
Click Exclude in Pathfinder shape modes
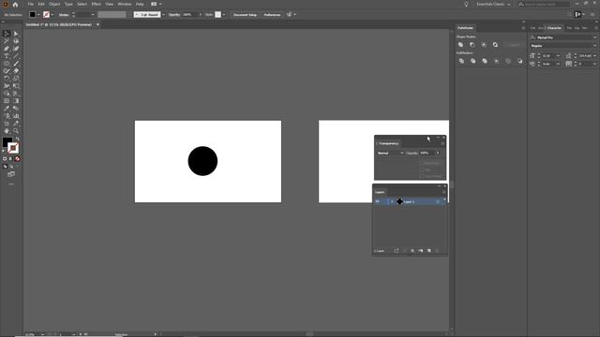(495, 45)
